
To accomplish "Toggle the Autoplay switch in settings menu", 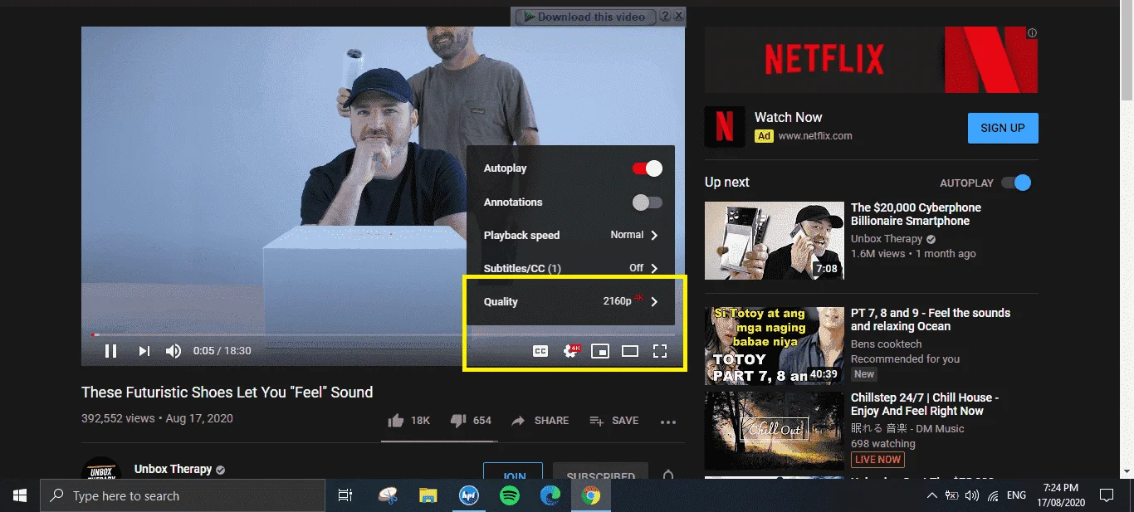I will tap(648, 168).
